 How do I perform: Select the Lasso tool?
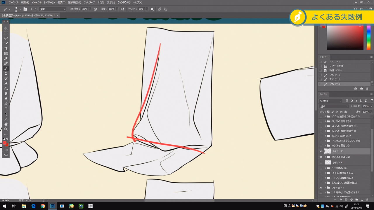click(6, 38)
